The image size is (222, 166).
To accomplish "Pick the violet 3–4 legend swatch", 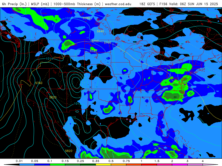I will 195,165.
